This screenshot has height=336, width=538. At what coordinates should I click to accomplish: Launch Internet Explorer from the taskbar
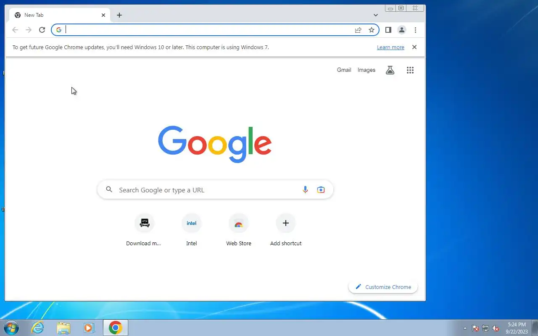click(38, 328)
